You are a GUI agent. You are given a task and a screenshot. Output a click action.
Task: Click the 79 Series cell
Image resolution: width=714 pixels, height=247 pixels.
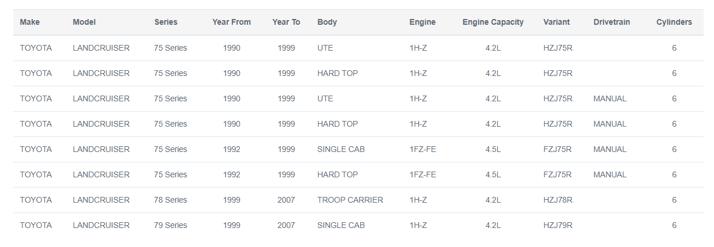click(170, 225)
